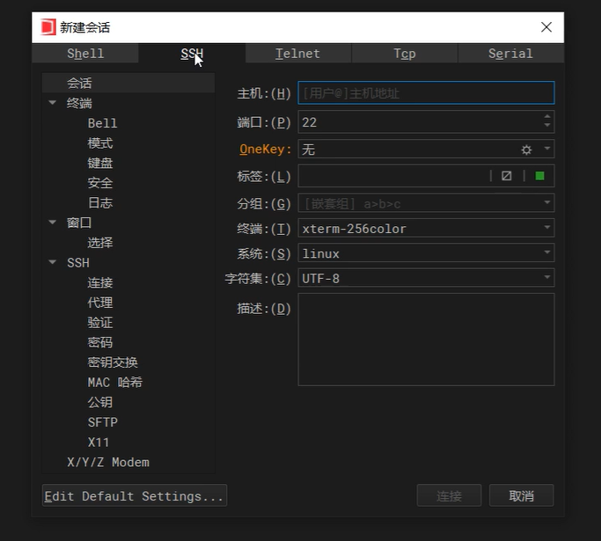The image size is (601, 541).
Task: Switch to the Serial tab
Action: coord(511,54)
